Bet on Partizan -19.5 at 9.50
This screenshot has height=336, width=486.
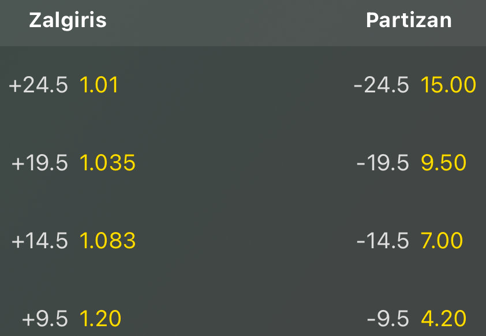(443, 163)
